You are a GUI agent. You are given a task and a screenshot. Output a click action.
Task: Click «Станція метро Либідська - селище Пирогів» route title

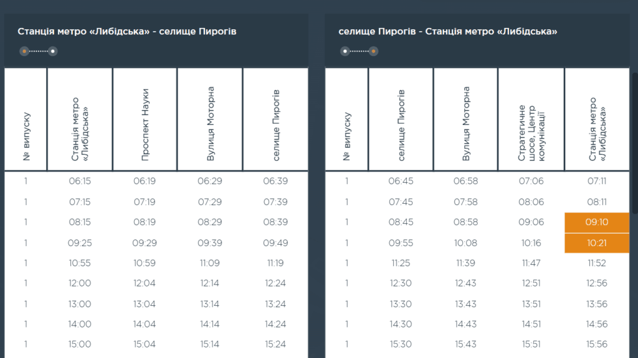pos(127,31)
